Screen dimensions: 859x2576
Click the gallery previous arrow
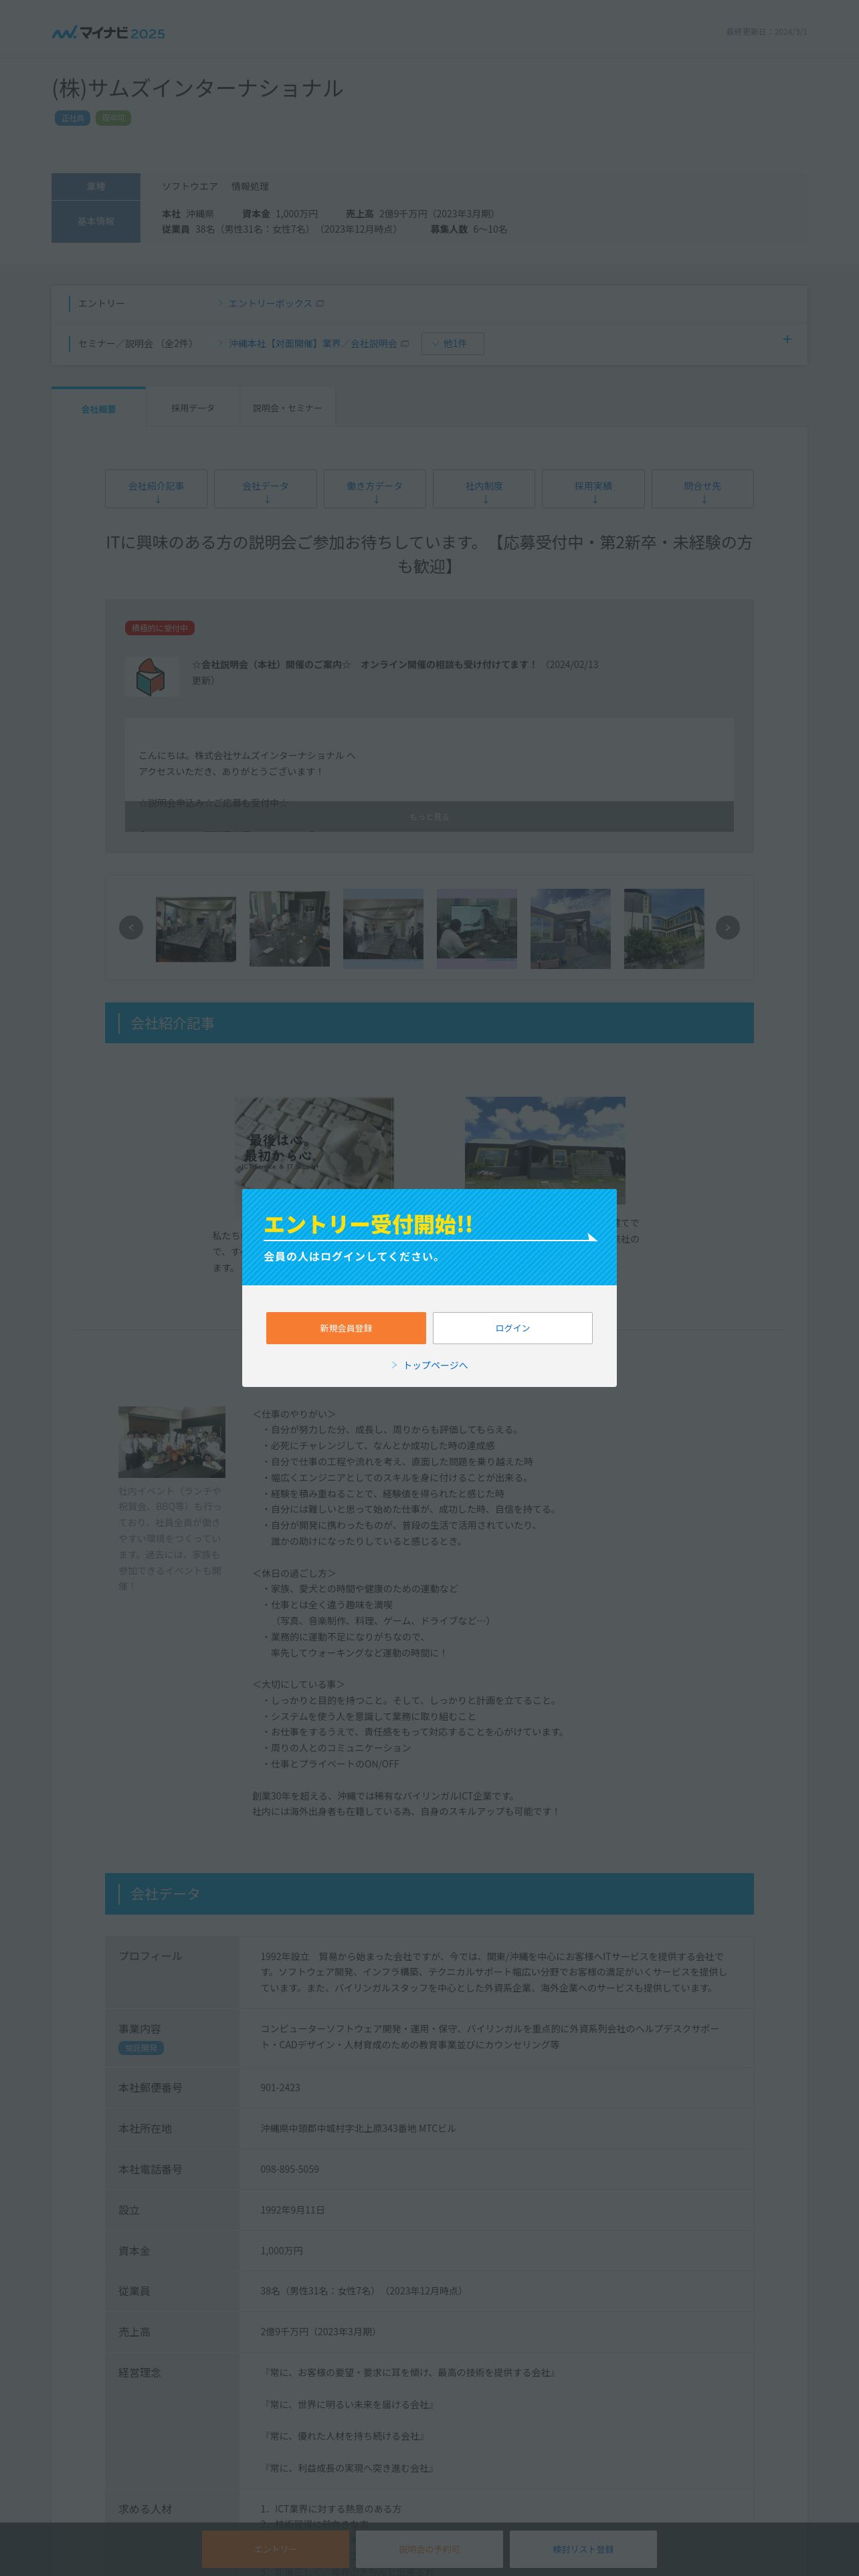click(x=131, y=928)
